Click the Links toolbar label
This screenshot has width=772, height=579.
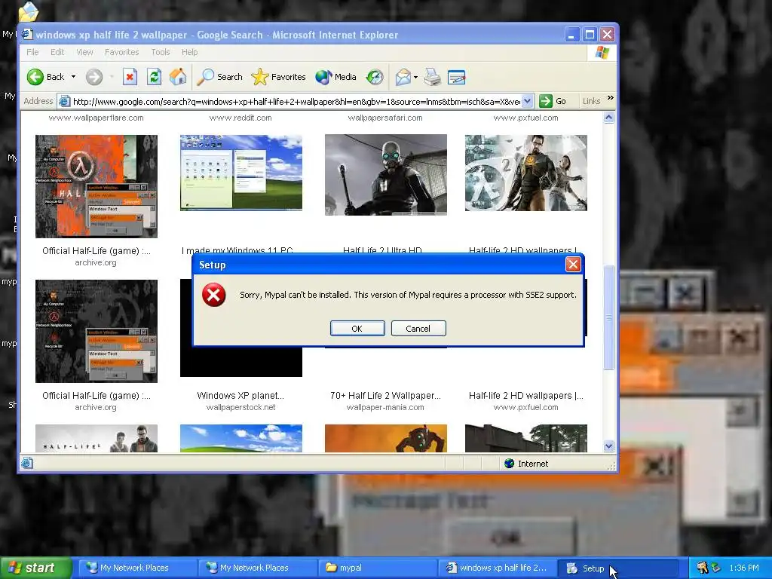click(x=591, y=101)
